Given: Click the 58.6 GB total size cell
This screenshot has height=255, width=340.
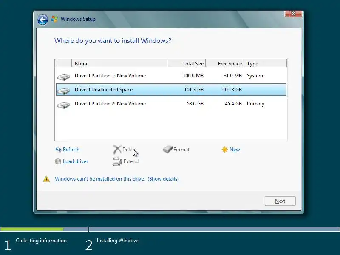Looking at the screenshot, I should [x=195, y=104].
